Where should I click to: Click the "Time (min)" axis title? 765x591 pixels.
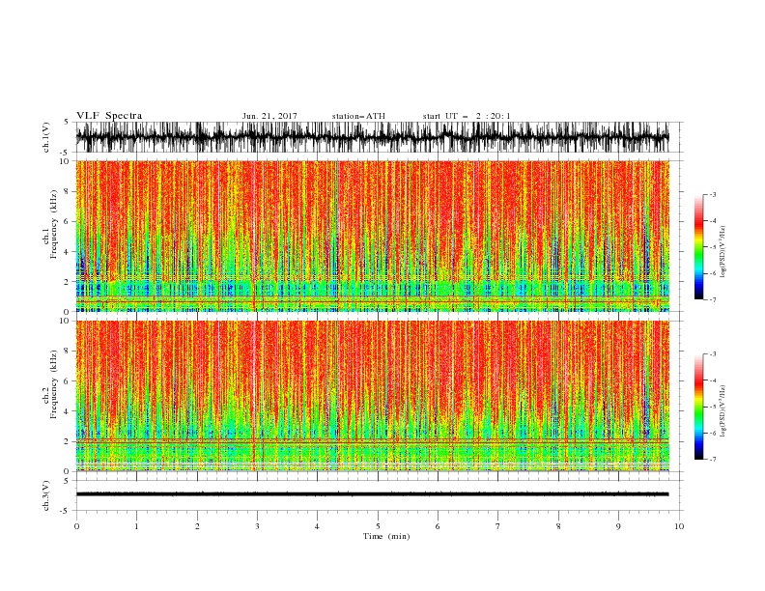point(386,536)
